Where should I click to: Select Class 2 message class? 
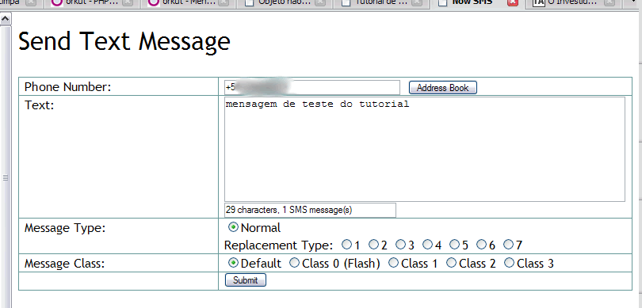click(451, 263)
